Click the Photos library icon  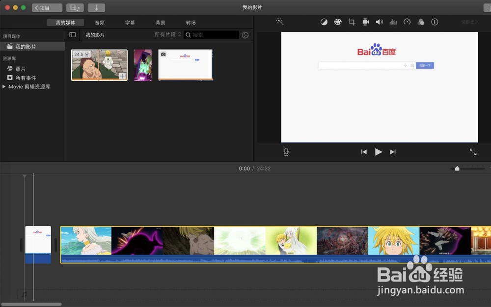[x=10, y=68]
